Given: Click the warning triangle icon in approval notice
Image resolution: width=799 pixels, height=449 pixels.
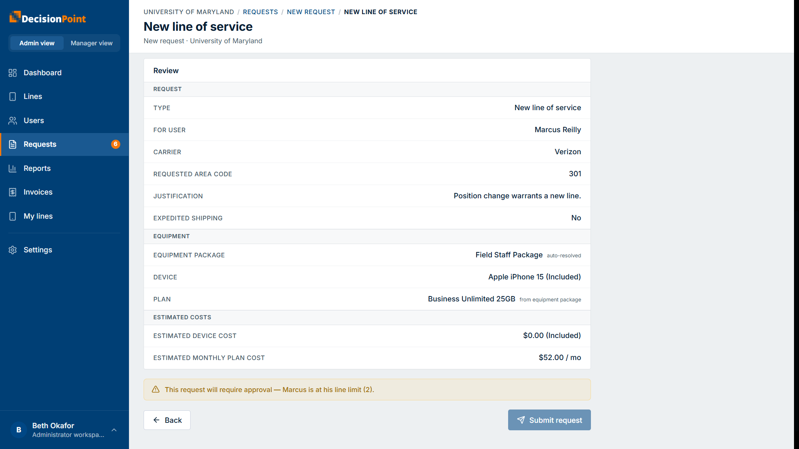Looking at the screenshot, I should [156, 390].
